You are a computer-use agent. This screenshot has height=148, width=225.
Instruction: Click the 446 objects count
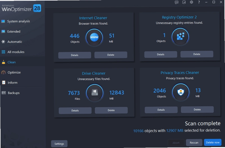(x=75, y=36)
